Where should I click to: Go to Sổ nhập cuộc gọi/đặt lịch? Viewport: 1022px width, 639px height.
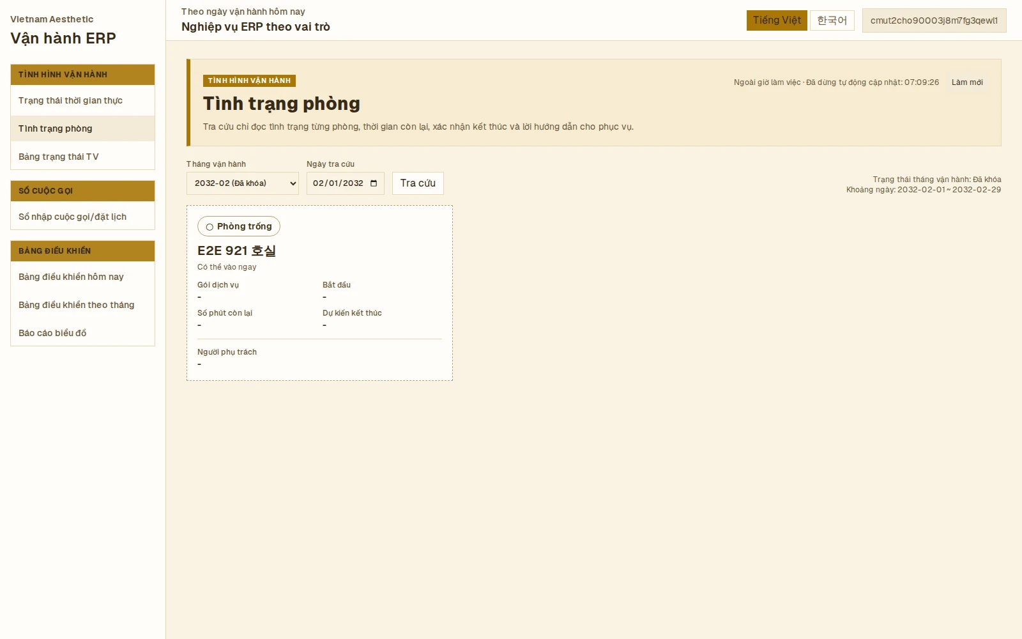click(x=82, y=217)
